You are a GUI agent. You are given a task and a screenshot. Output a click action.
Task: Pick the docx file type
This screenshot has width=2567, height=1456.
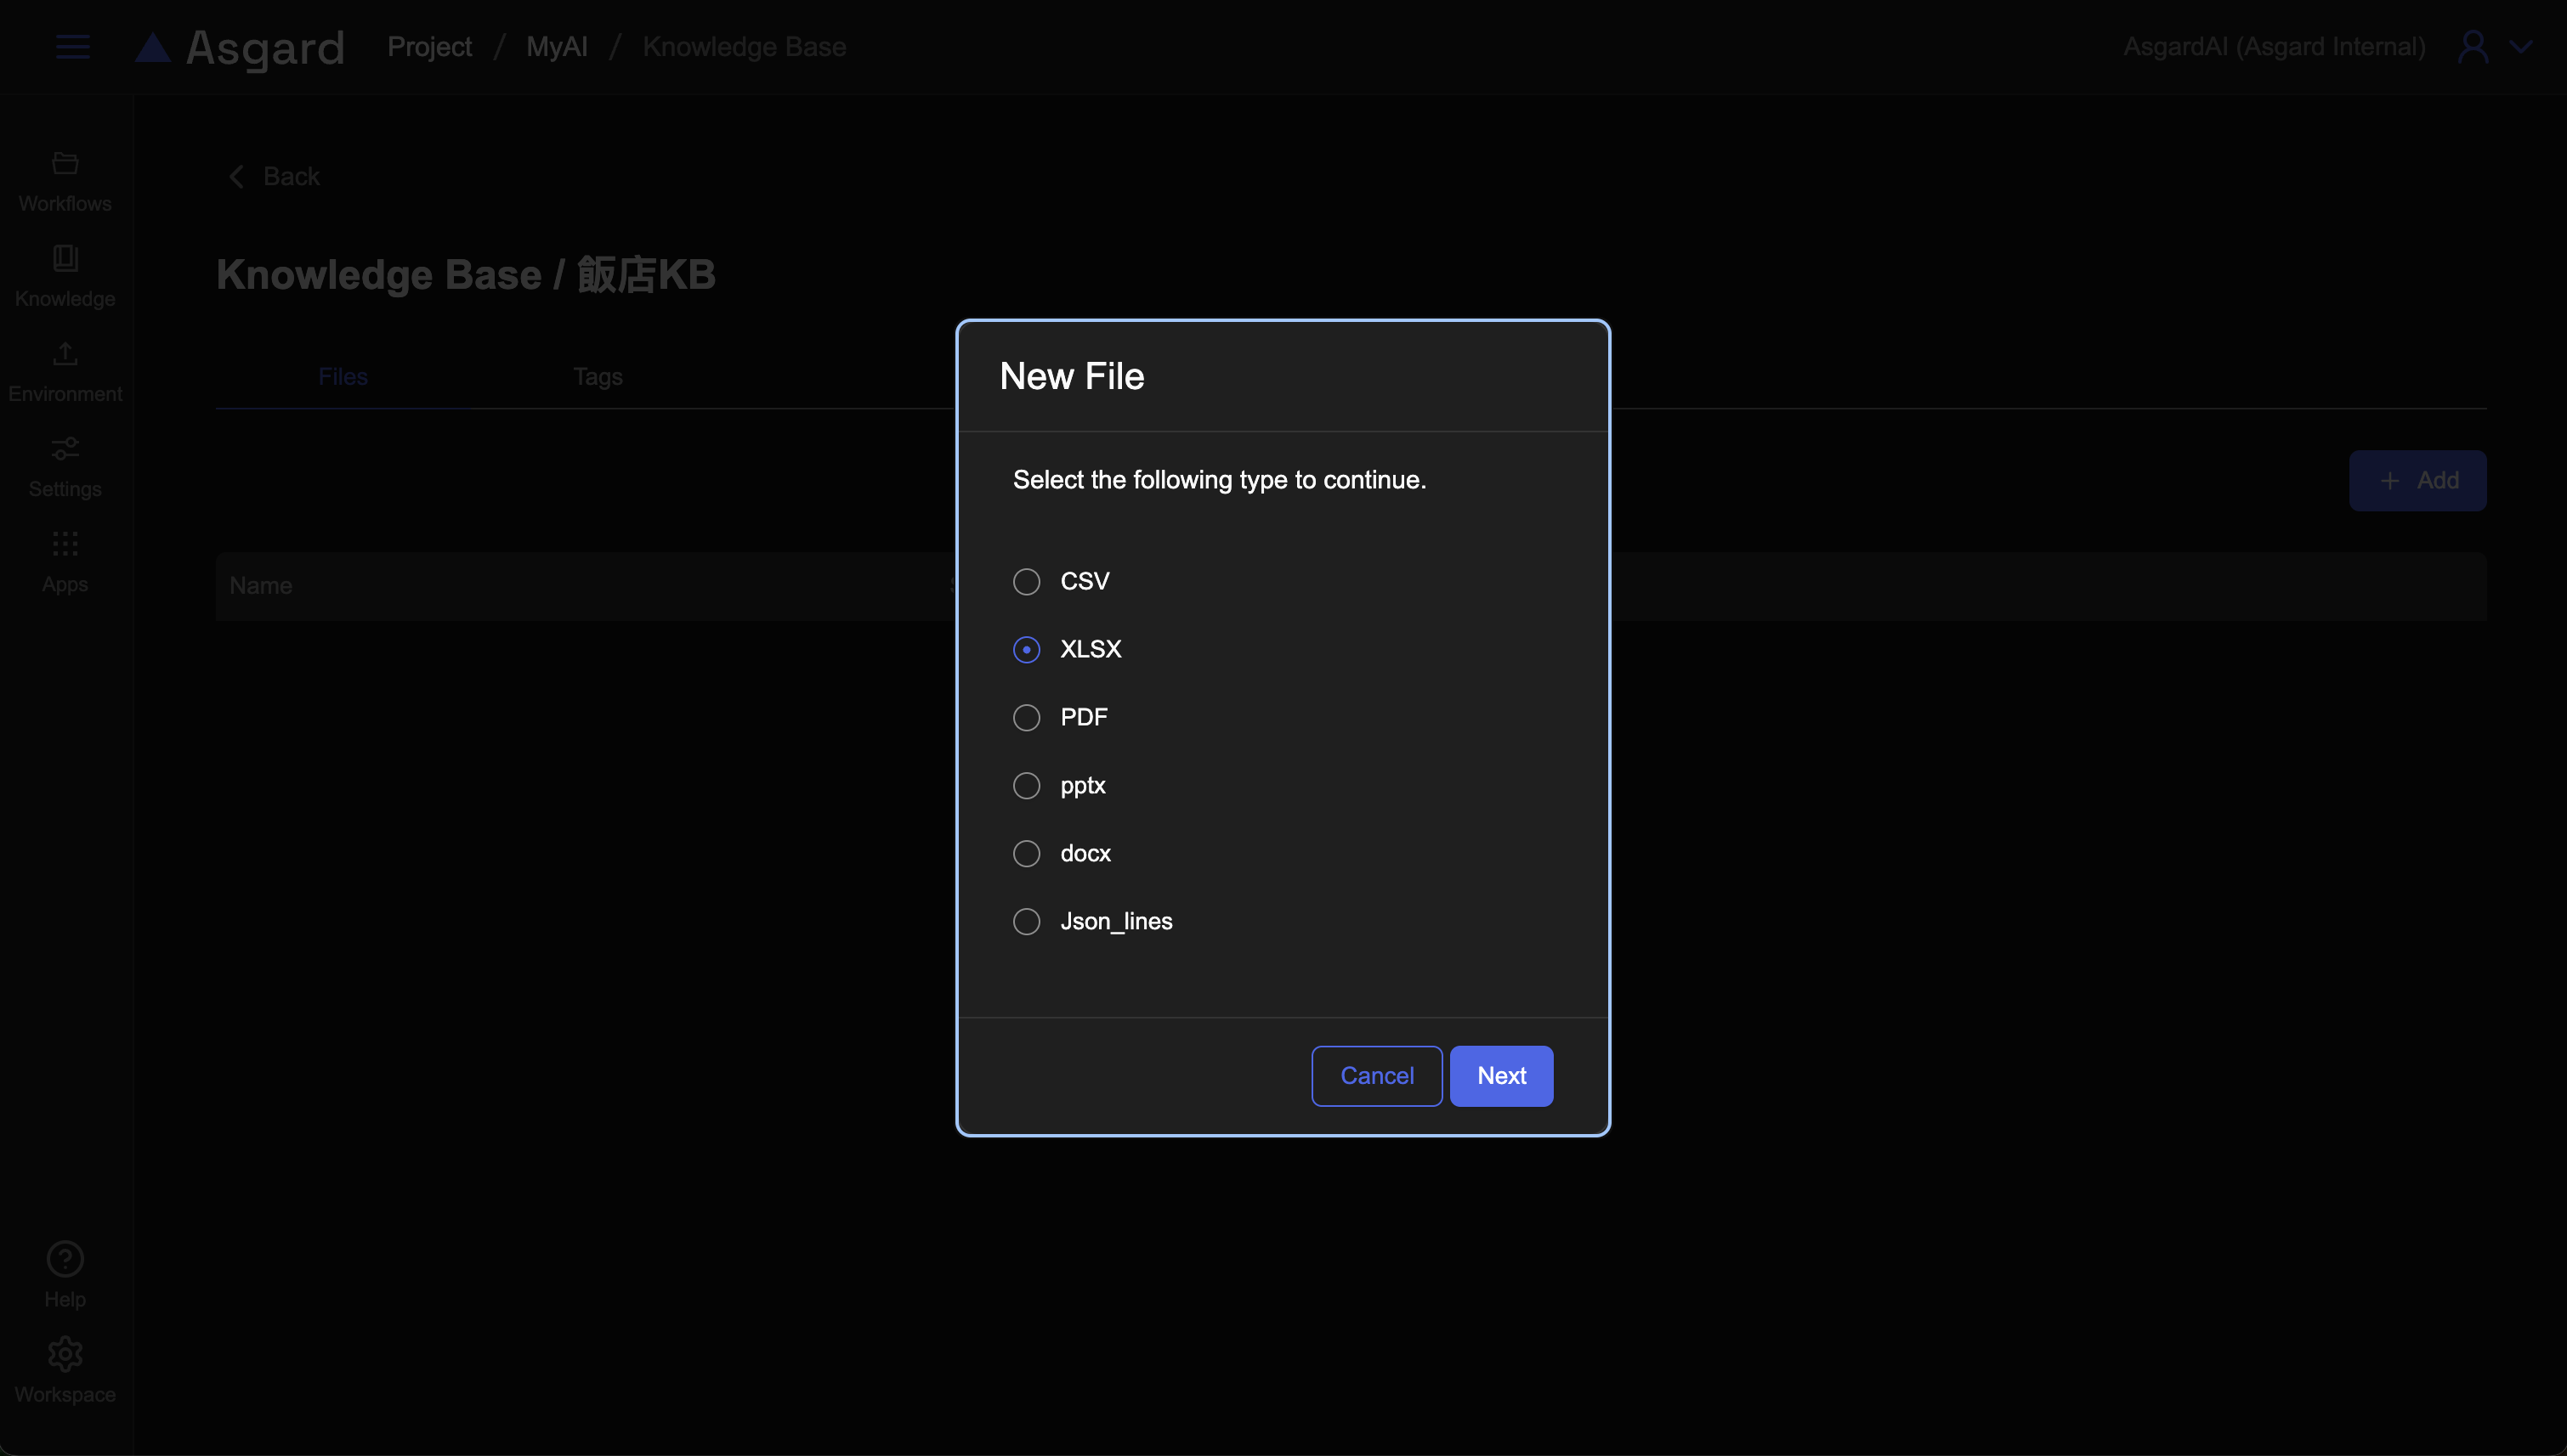(x=1027, y=853)
